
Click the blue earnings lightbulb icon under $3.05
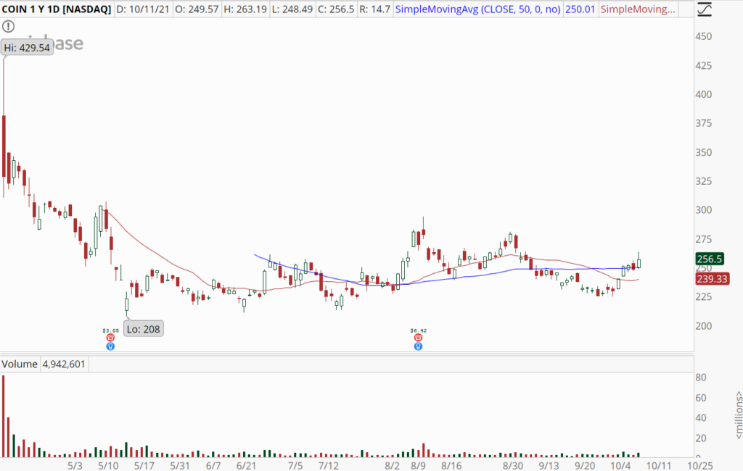pos(110,346)
